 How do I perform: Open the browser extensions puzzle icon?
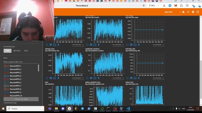[181, 6]
